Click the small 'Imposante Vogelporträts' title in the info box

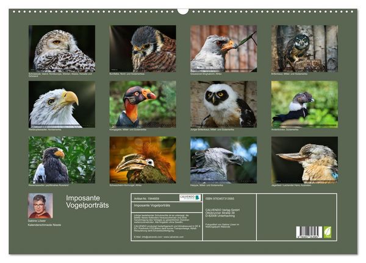[152, 205]
